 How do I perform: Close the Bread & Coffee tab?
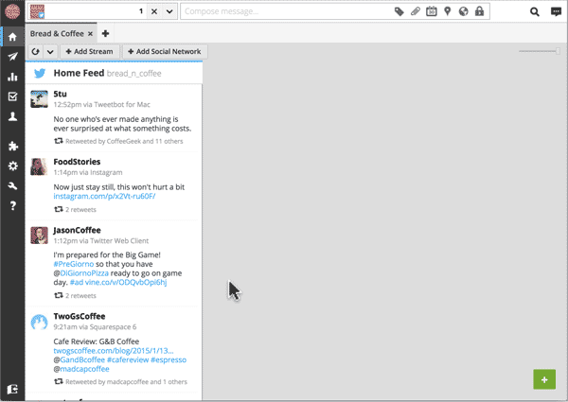click(x=91, y=34)
